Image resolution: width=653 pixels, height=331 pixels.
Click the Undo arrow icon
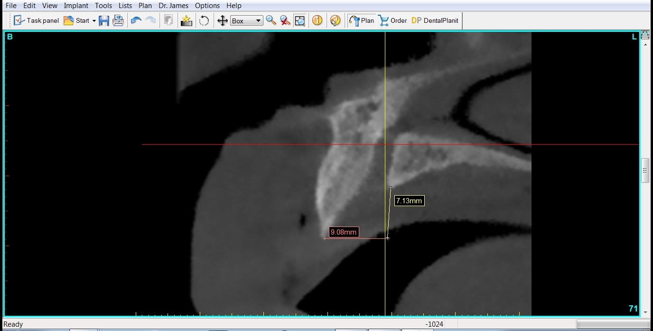coord(136,20)
